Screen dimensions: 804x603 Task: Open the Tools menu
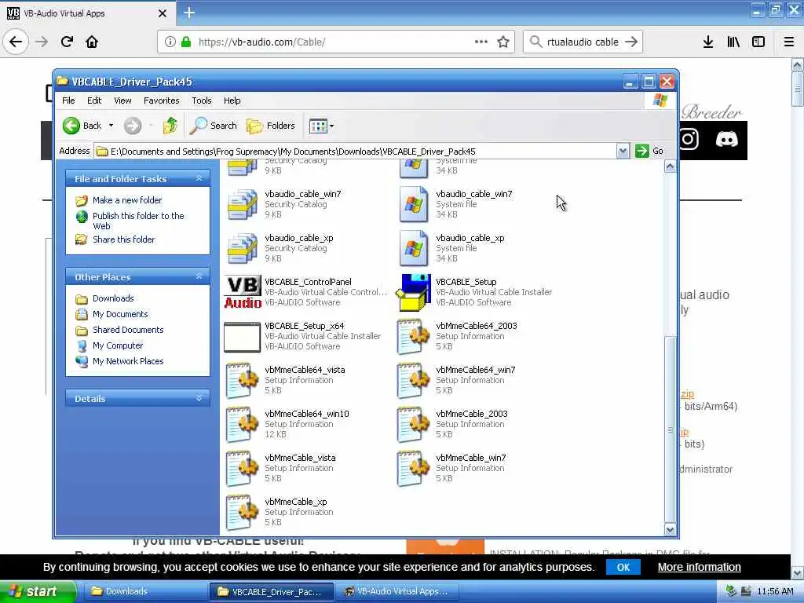[202, 100]
